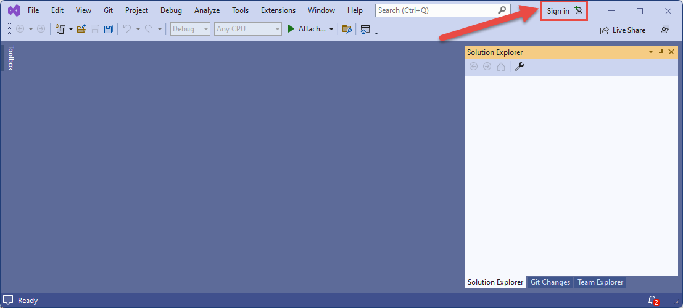The image size is (683, 308).
Task: Click the toolbar grip handle
Action: click(10, 29)
